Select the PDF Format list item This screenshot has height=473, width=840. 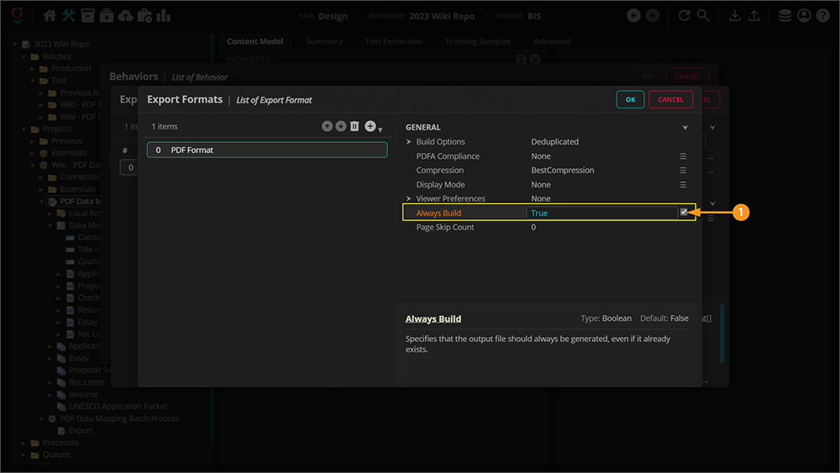[267, 150]
